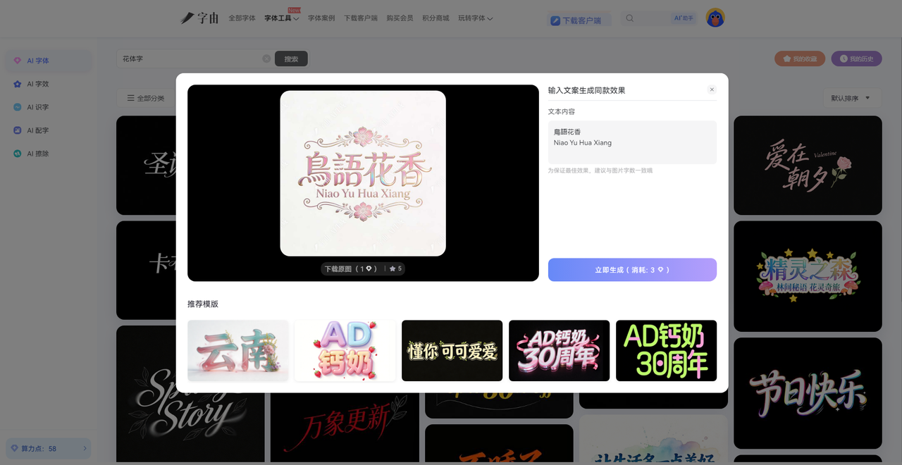Open AI 字效 from the sidebar
The width and height of the screenshot is (902, 465).
pos(18,84)
